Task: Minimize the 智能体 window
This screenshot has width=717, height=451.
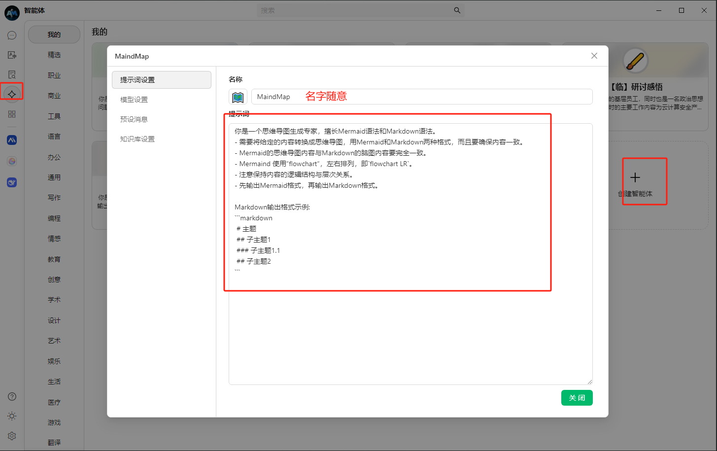Action: click(659, 10)
